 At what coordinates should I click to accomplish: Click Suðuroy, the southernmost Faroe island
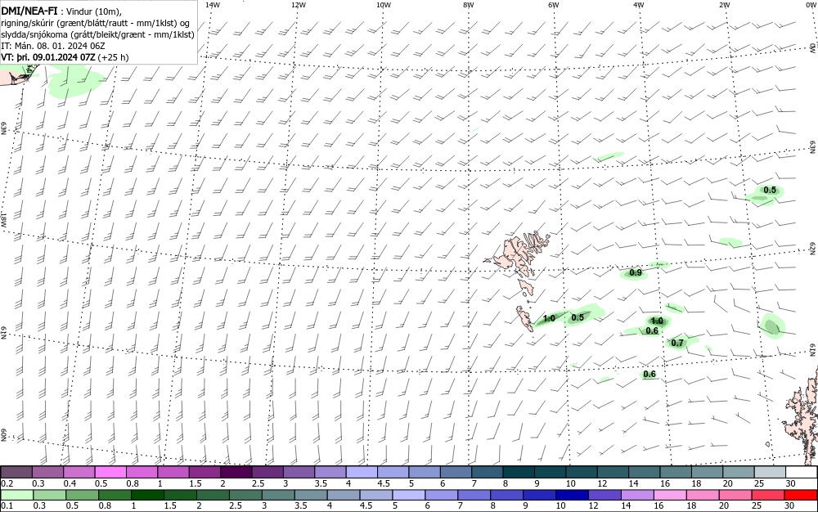click(524, 317)
